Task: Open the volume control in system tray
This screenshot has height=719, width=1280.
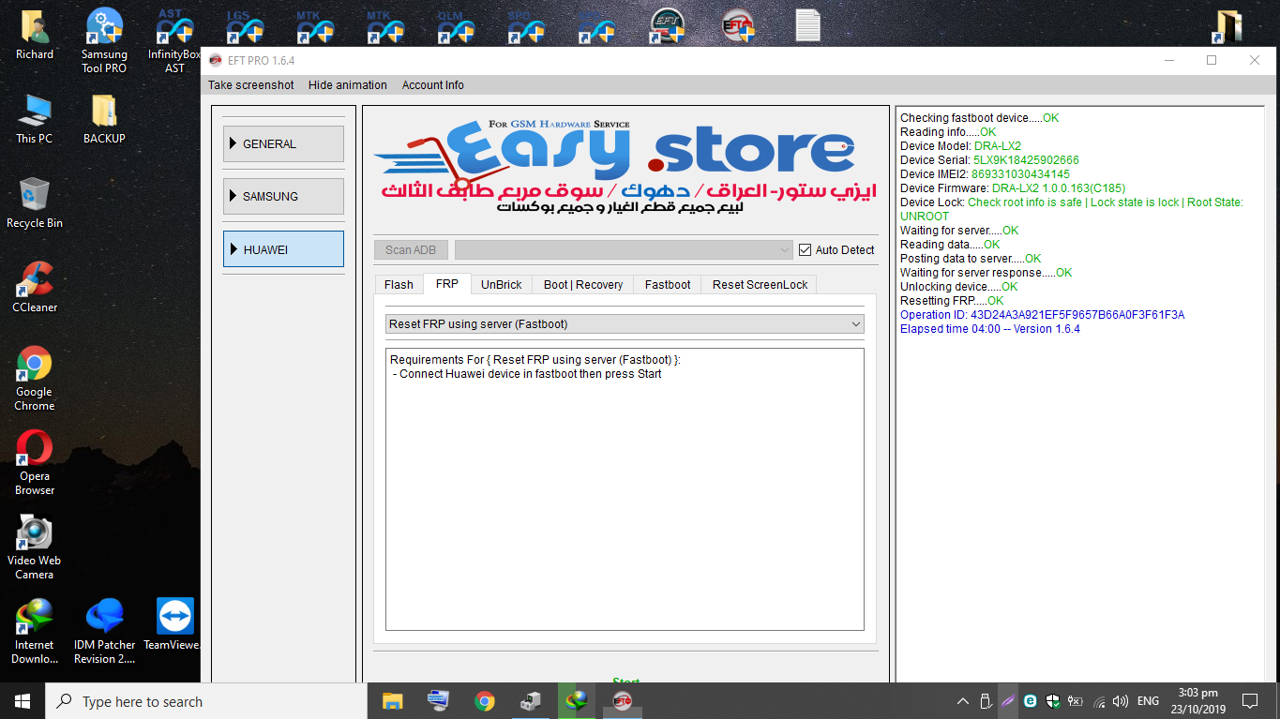Action: (x=1120, y=701)
